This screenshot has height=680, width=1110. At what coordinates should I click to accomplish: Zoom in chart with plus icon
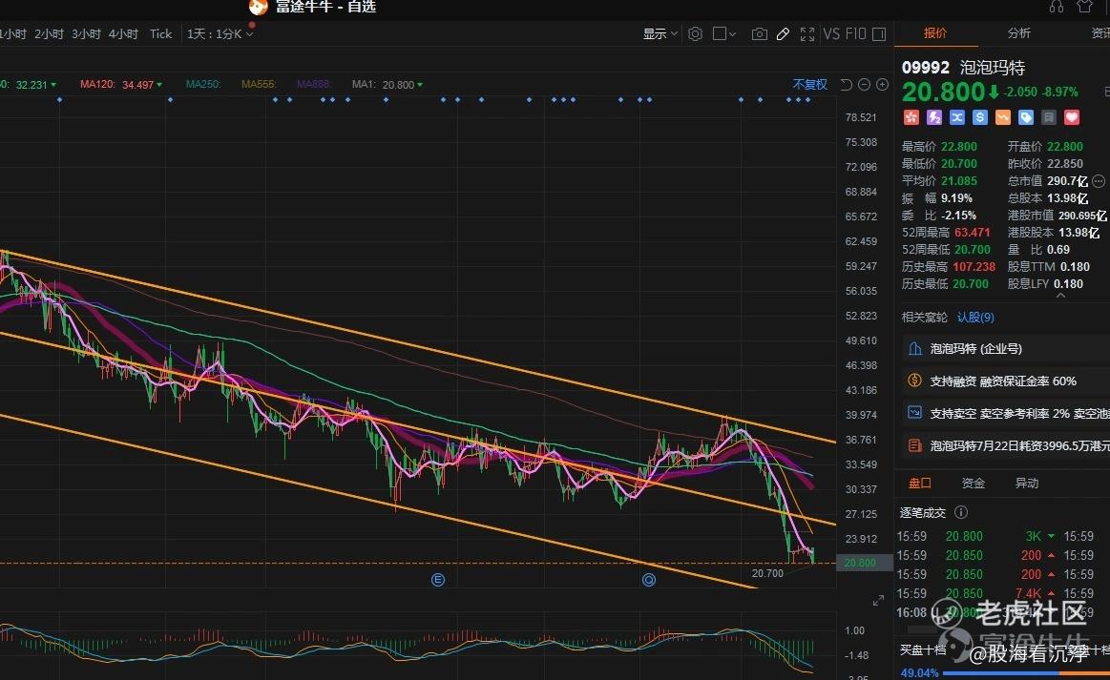(x=882, y=84)
